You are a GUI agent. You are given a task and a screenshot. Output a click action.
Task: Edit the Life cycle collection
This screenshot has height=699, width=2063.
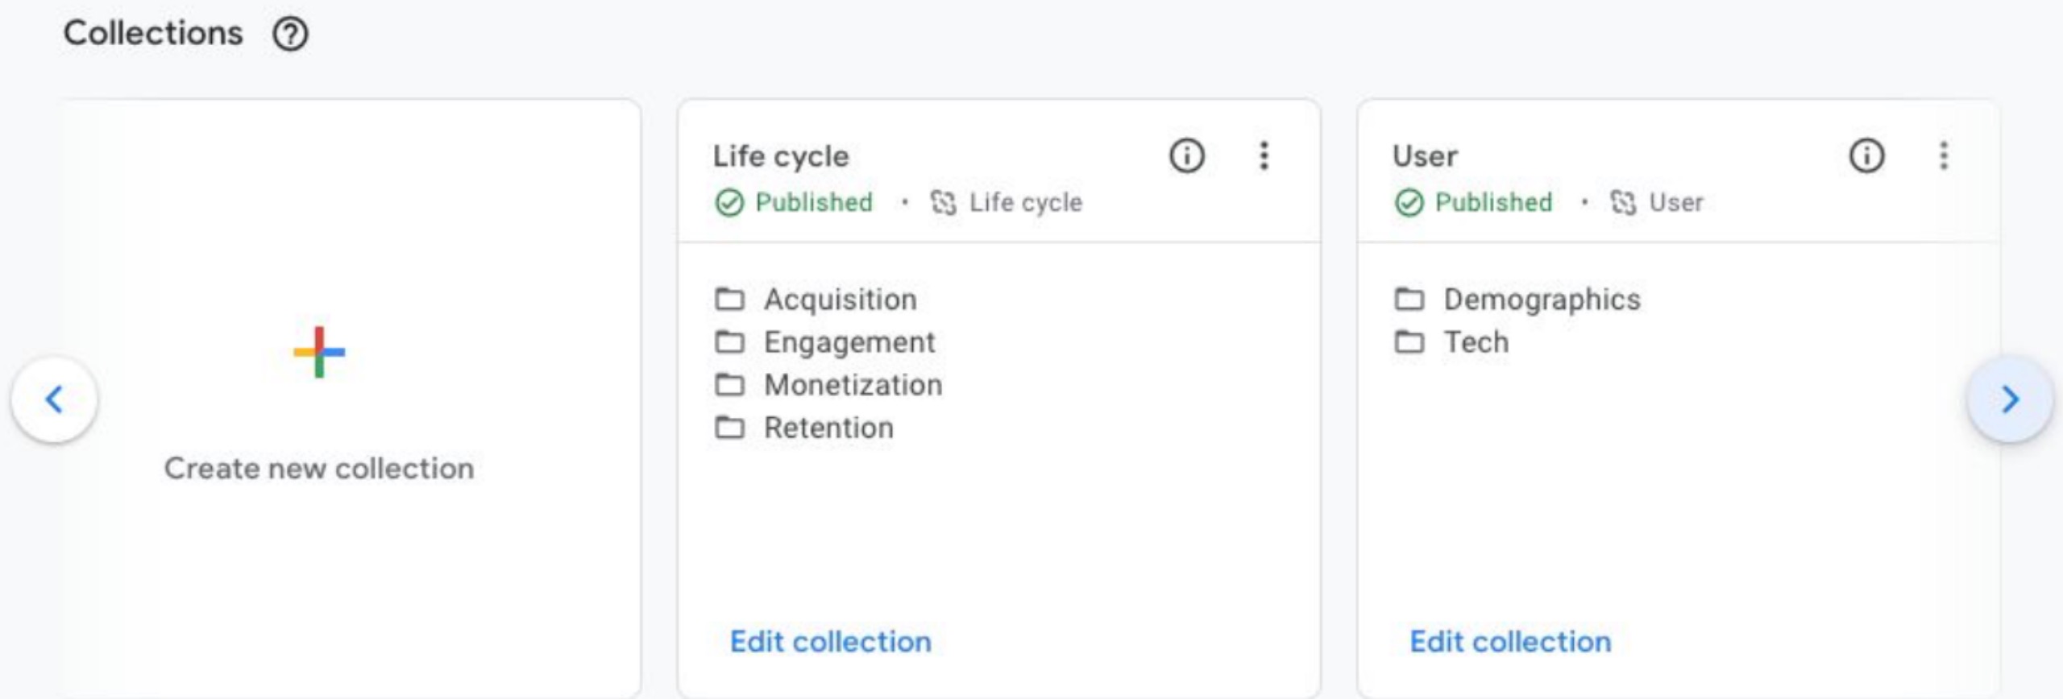830,642
